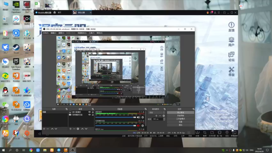Open 论坛 forum icon in MuMu sidebar

(x=231, y=56)
